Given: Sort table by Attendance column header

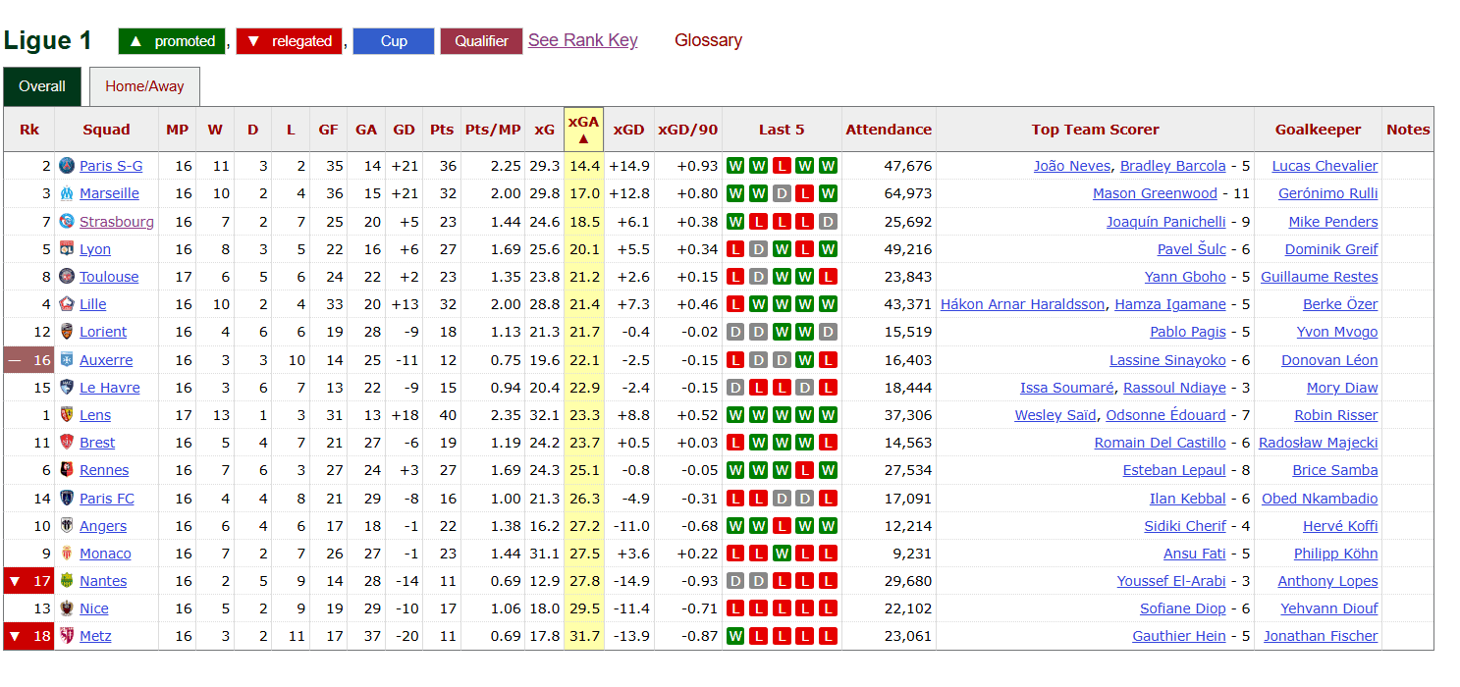Looking at the screenshot, I should pos(889,130).
